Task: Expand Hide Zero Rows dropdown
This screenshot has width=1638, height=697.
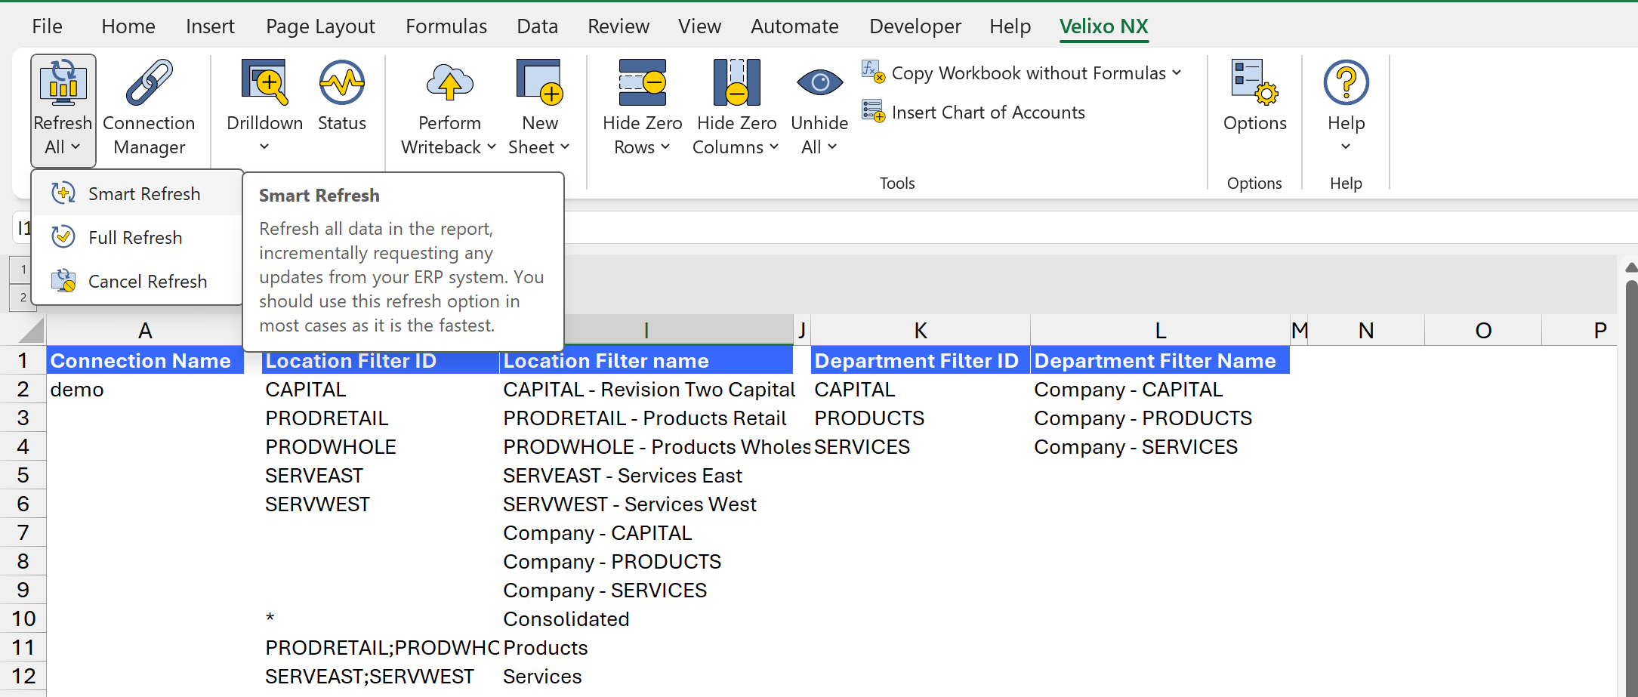Action: [665, 146]
